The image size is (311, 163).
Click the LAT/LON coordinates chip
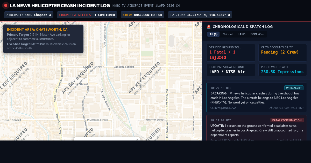[200, 15]
